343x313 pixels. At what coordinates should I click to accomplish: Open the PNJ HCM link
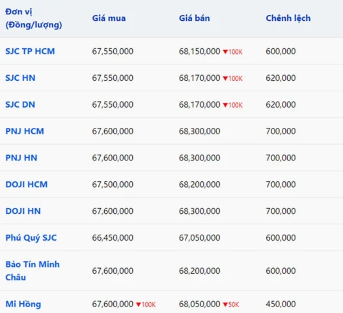[25, 131]
